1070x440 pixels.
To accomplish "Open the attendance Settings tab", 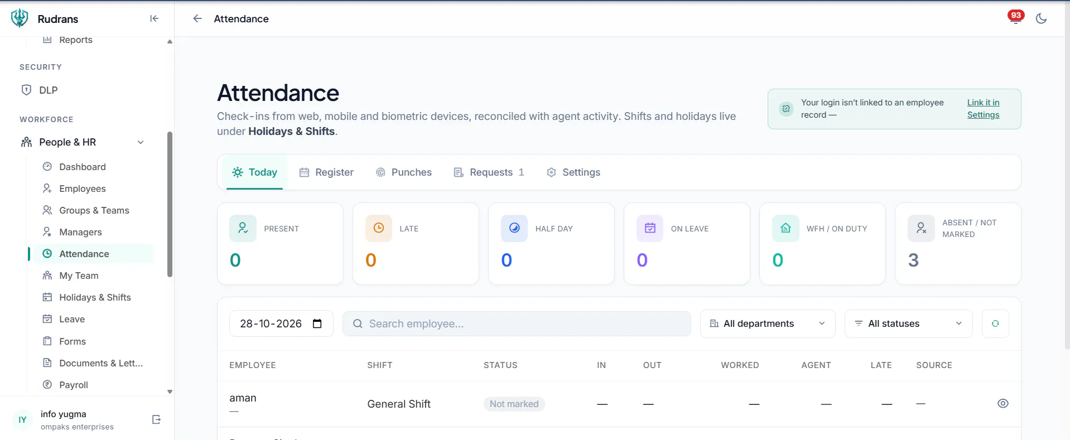I will 573,172.
